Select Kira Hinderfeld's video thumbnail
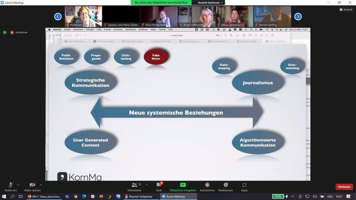 (x=159, y=16)
